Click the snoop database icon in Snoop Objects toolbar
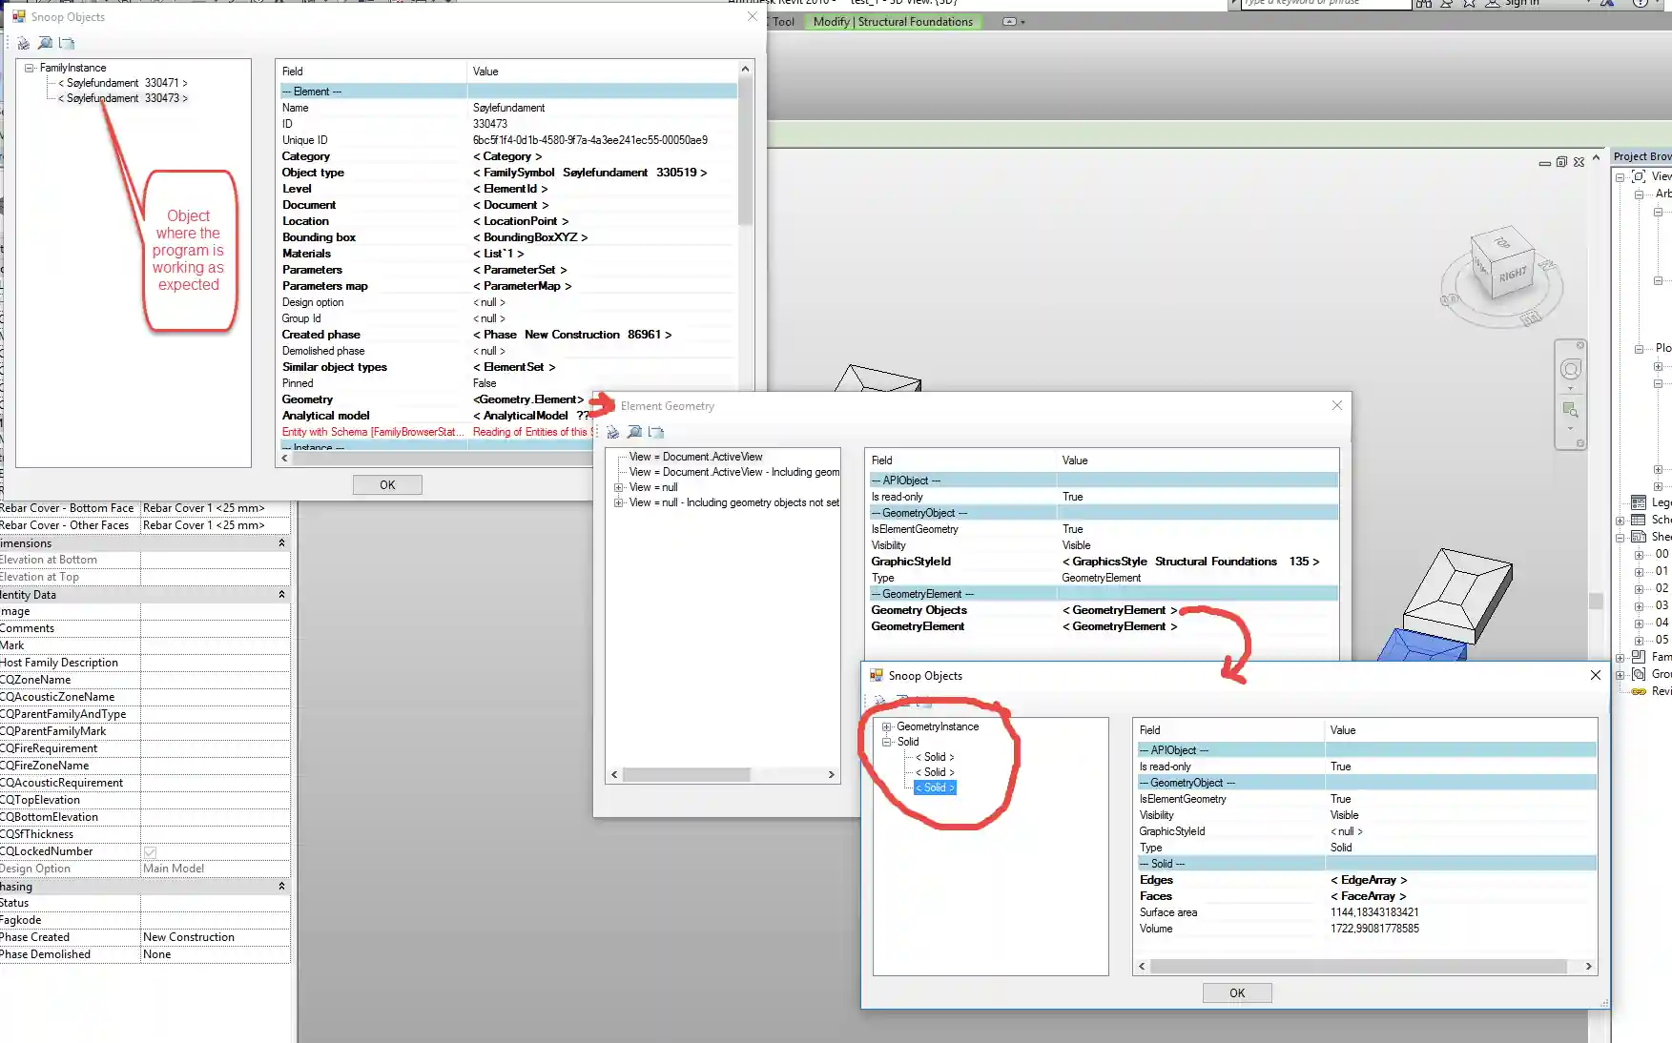The width and height of the screenshot is (1672, 1043). [22, 43]
